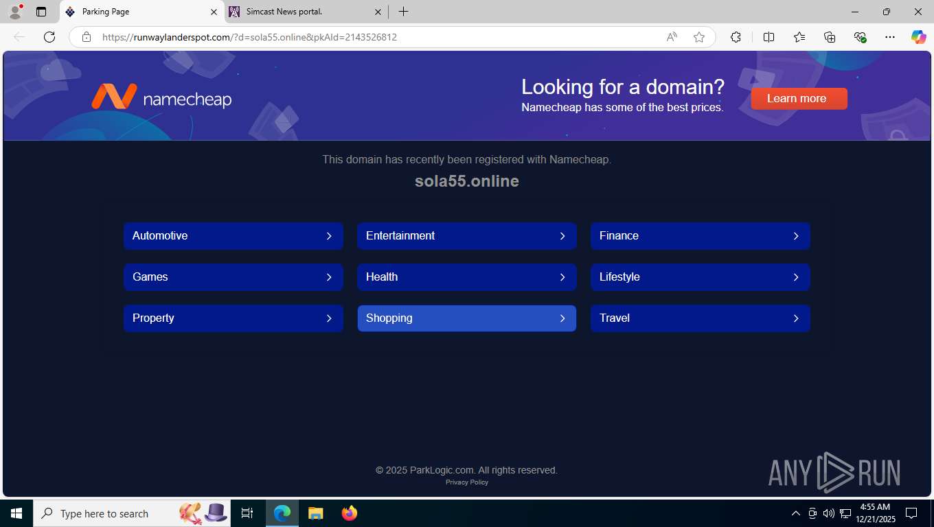The image size is (934, 527).
Task: Open the clock showing 4:55 AM
Action: [876, 513]
